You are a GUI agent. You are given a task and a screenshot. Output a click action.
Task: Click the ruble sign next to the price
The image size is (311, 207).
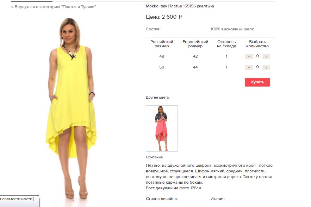tap(180, 17)
